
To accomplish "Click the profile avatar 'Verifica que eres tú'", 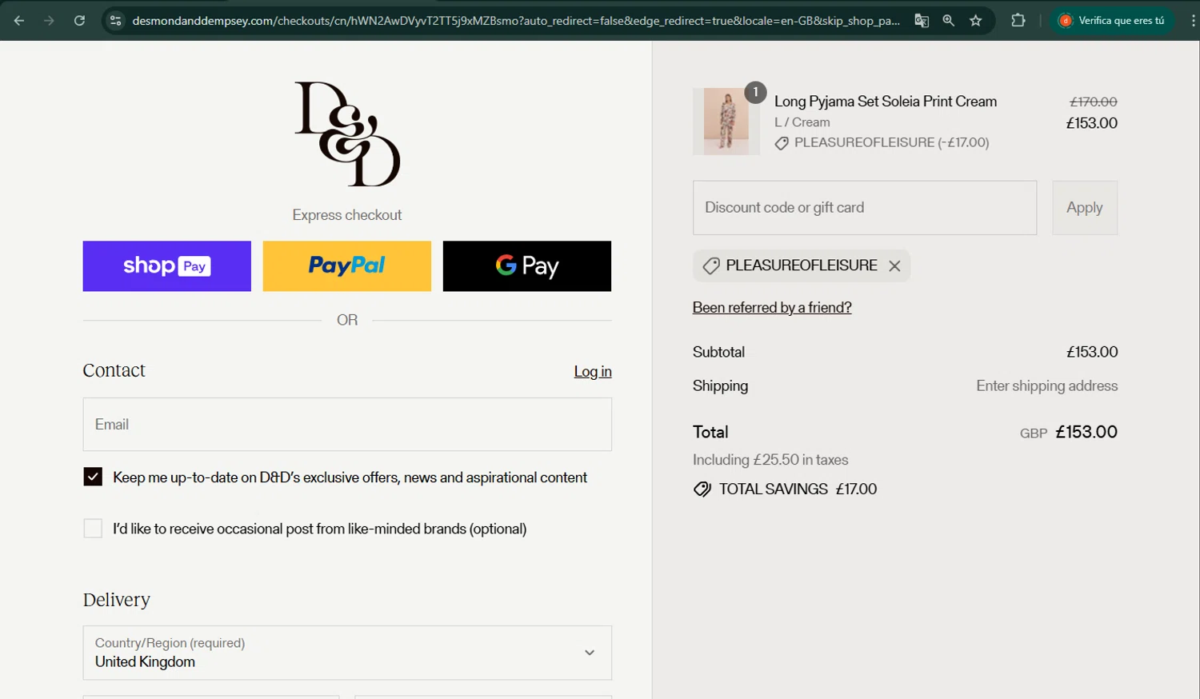I will point(1113,21).
